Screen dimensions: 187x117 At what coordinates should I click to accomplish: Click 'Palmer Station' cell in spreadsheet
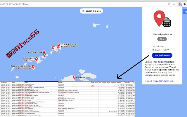(41, 110)
